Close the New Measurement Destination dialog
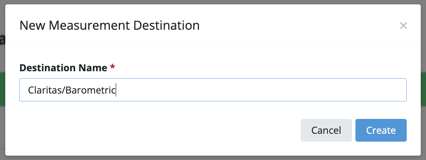Viewport: 426px width, 160px height. pos(403,26)
